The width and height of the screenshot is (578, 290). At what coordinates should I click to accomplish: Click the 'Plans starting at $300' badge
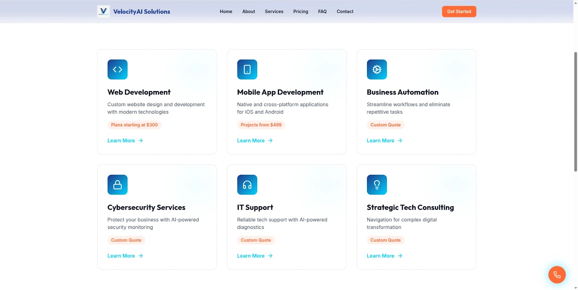pos(134,125)
